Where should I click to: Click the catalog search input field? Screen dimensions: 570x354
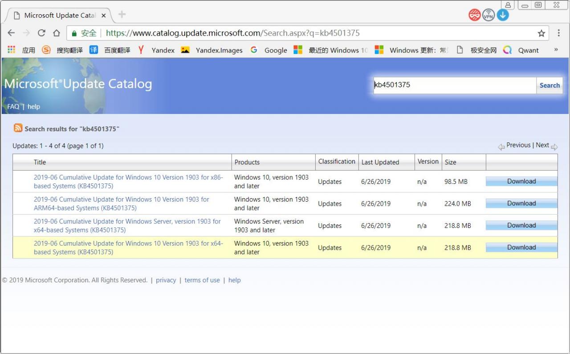pyautogui.click(x=455, y=85)
